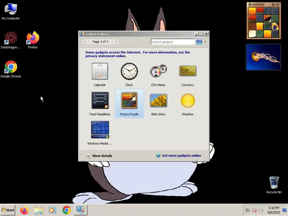
Task: Open Get more gadgets online link
Action: 181,156
